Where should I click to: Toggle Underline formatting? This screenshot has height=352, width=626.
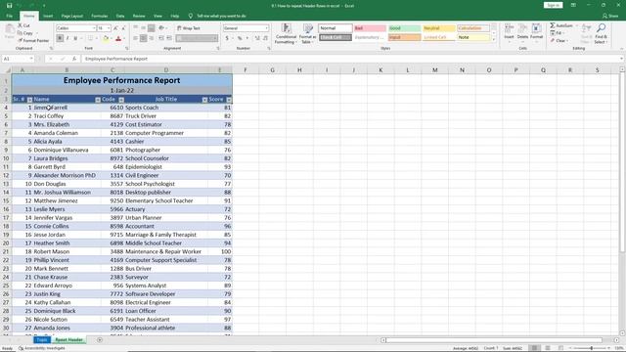[x=75, y=38]
